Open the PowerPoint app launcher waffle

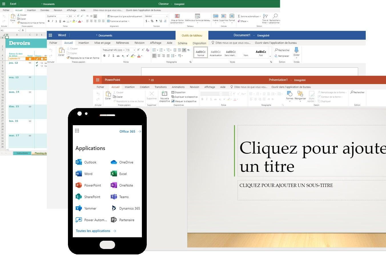[x=98, y=80]
